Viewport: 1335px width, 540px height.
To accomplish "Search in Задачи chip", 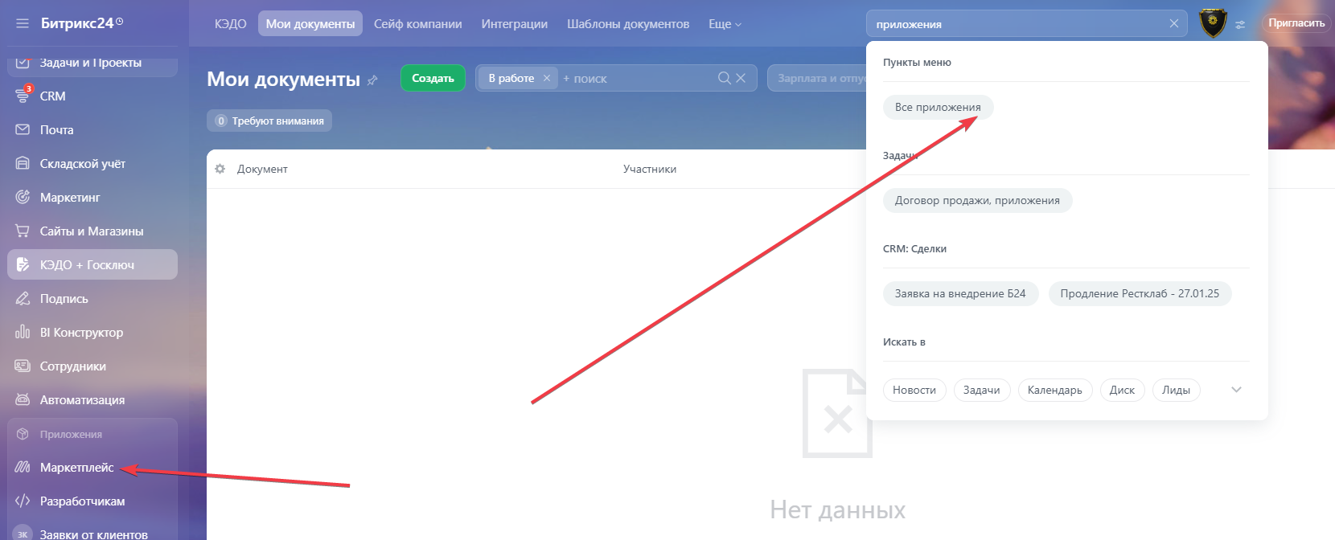I will [x=982, y=390].
